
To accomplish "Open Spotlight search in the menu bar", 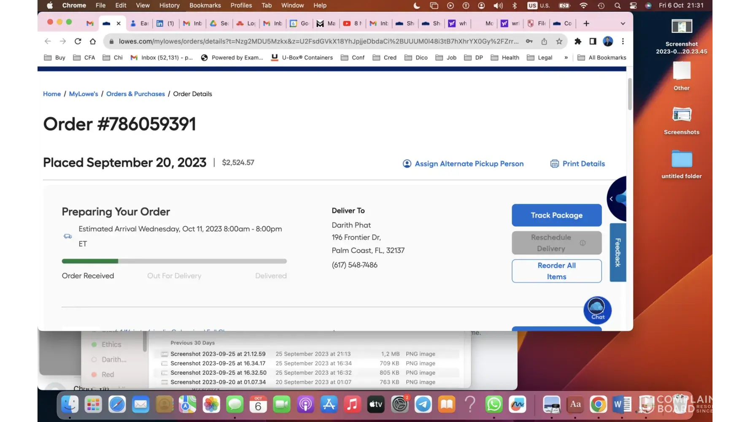I will tap(618, 5).
